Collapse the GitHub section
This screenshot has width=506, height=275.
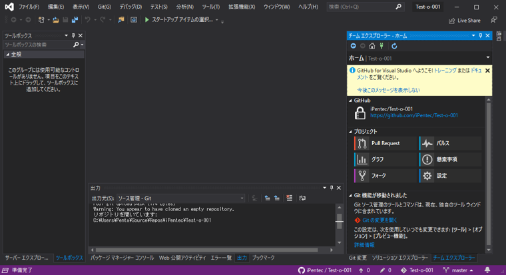pyautogui.click(x=350, y=101)
